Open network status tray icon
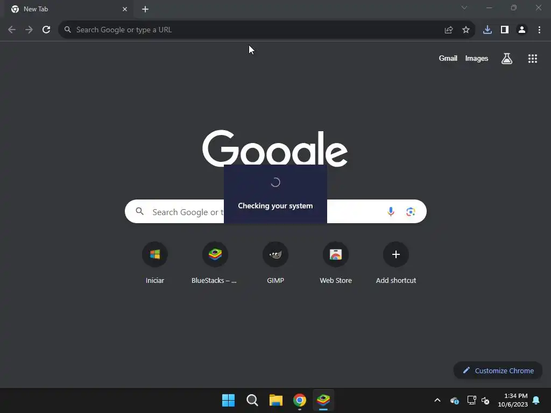 [x=471, y=400]
